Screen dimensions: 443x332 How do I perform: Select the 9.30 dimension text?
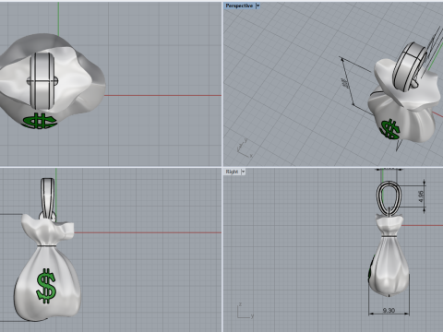point(389,311)
